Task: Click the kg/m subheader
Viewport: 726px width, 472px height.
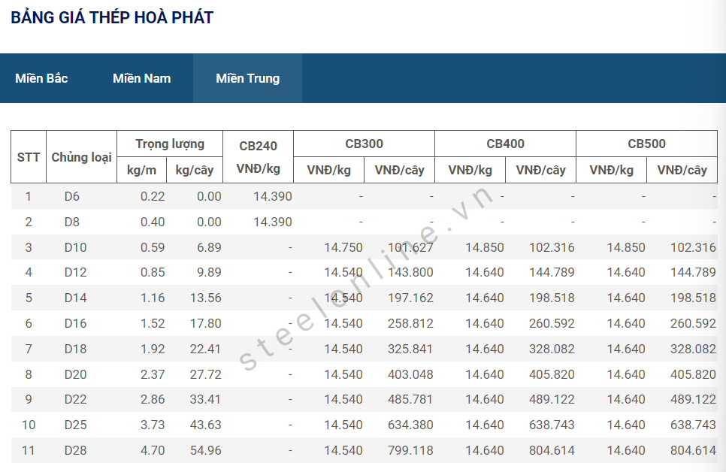Action: tap(141, 170)
